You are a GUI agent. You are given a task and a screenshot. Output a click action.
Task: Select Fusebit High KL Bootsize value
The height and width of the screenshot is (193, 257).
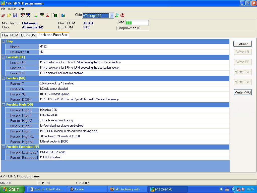click(134, 136)
